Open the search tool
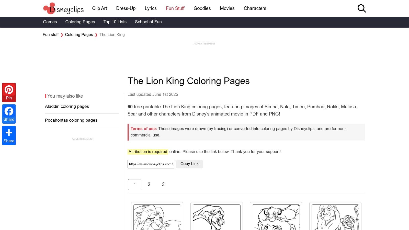409x230 pixels. pos(362,8)
